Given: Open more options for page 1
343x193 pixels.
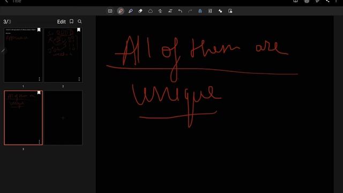Looking at the screenshot, I should pos(39,79).
